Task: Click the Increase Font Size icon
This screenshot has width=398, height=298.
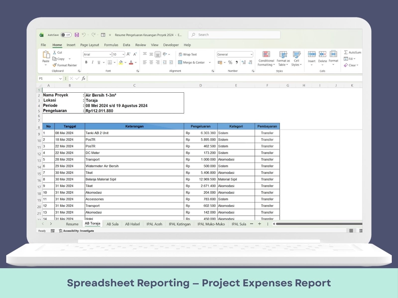Action: pos(129,54)
